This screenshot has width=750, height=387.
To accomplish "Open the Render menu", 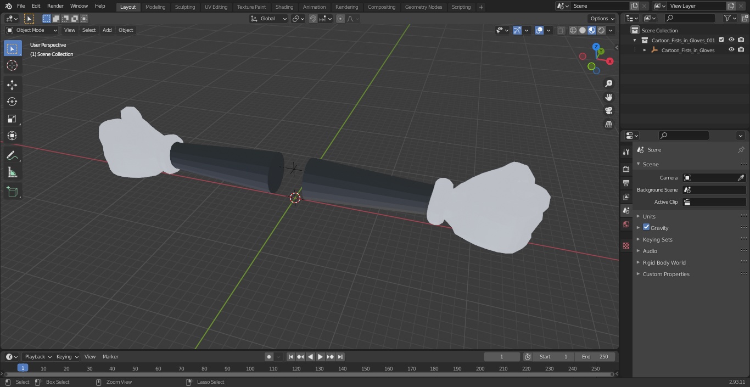I will point(55,6).
